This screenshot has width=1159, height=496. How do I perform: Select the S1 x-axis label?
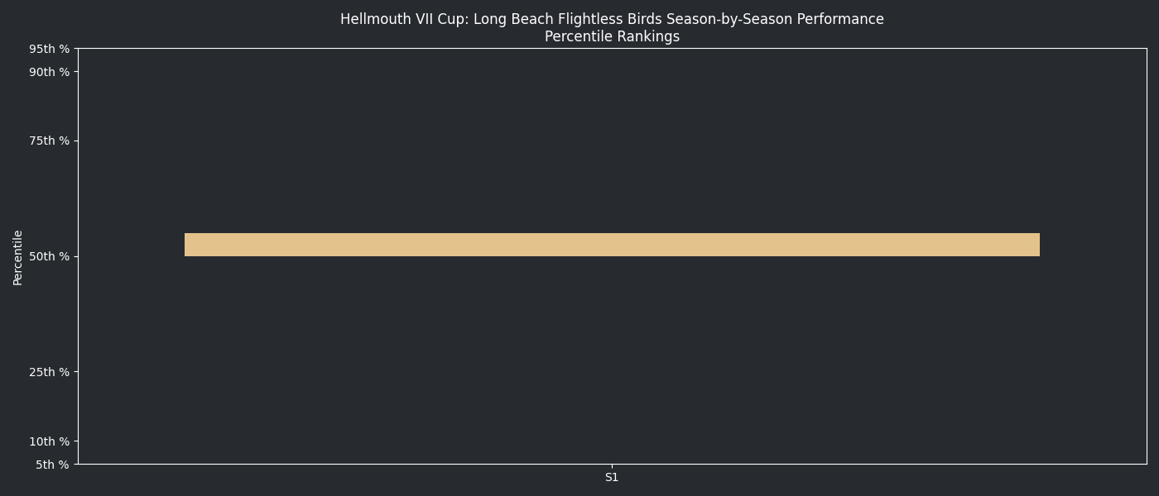pyautogui.click(x=612, y=478)
